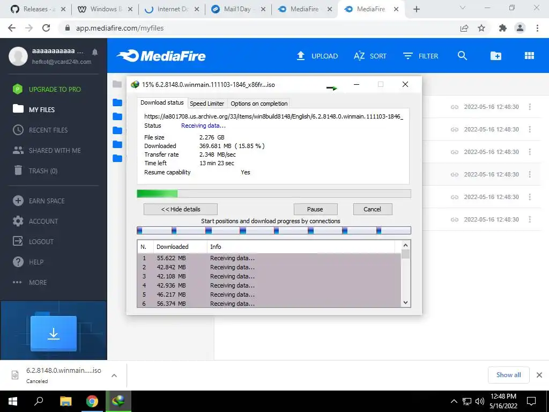
Task: Switch to Speed Limiter tab
Action: (x=207, y=104)
